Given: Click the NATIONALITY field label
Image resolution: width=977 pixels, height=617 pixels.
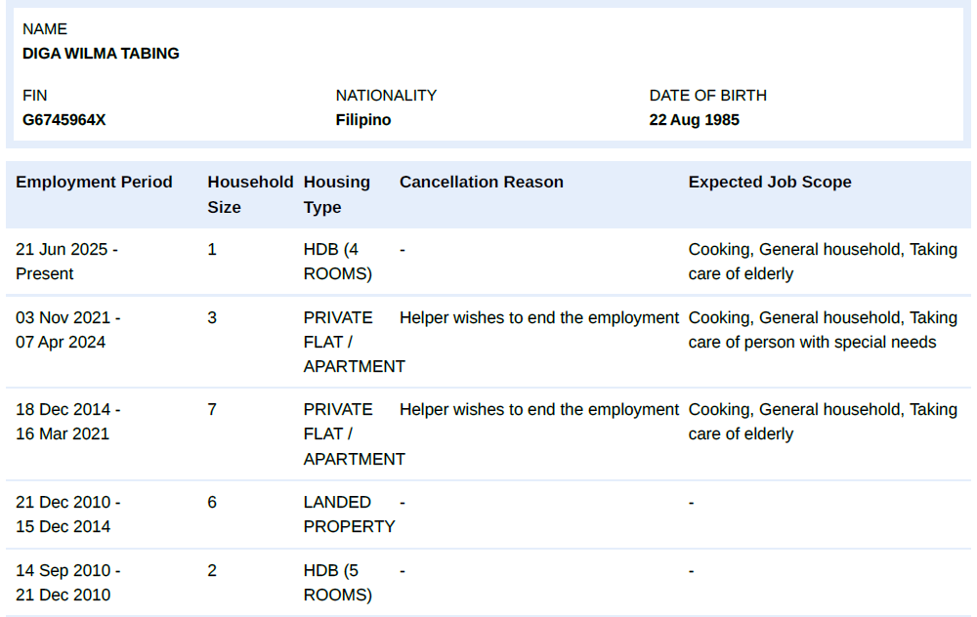Looking at the screenshot, I should pos(386,96).
